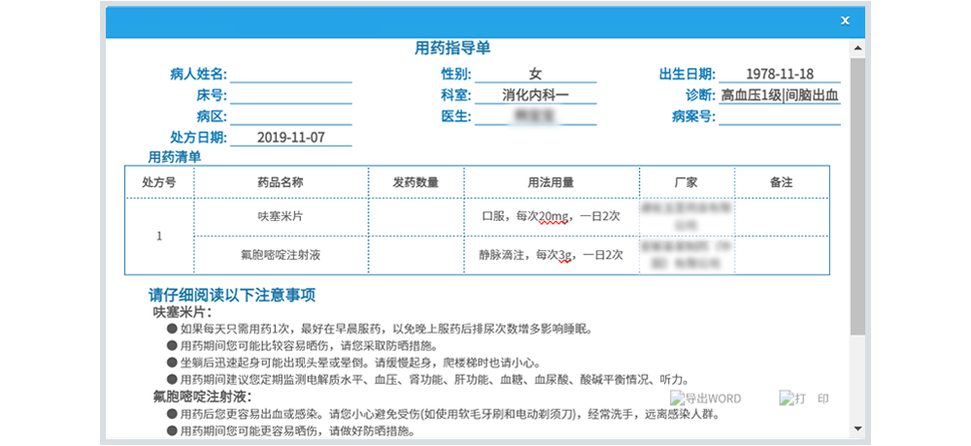Image resolution: width=971 pixels, height=446 pixels.
Task: Select the 病区 input field
Action: coord(290,117)
